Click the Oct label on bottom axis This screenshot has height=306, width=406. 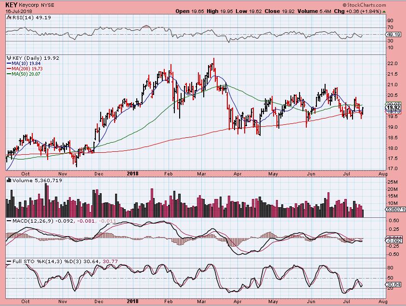[26, 302]
